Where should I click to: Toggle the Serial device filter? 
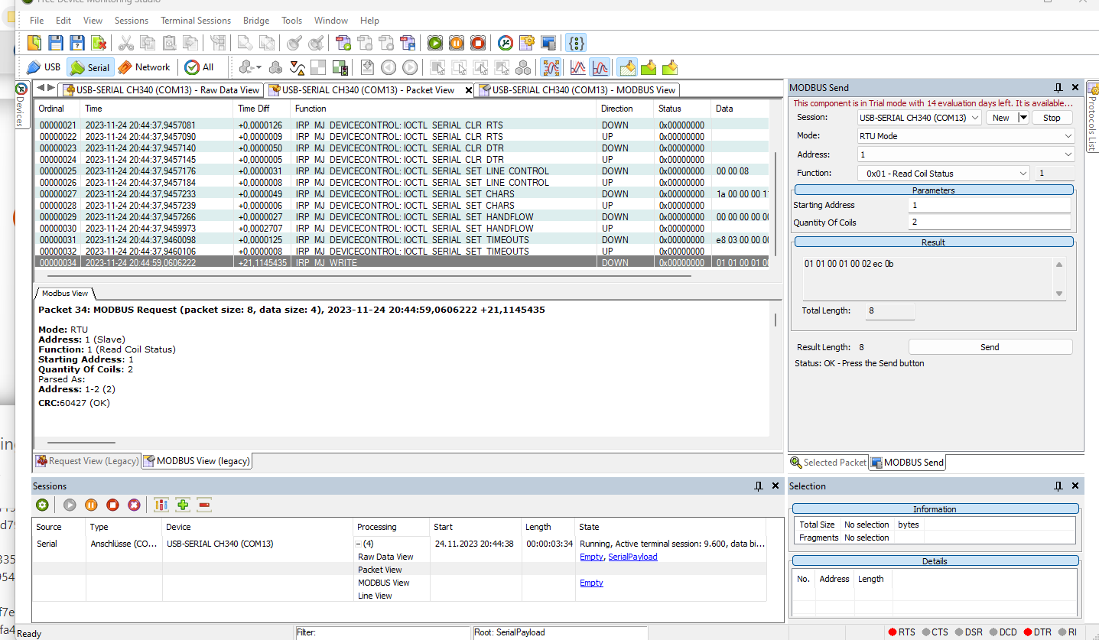point(90,67)
